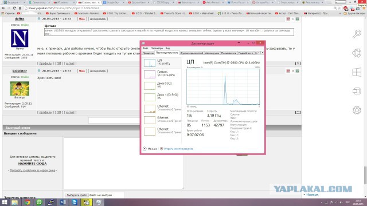The height and width of the screenshot is (206, 367).
Task: Open the resource monitor link
Action: [x=178, y=149]
